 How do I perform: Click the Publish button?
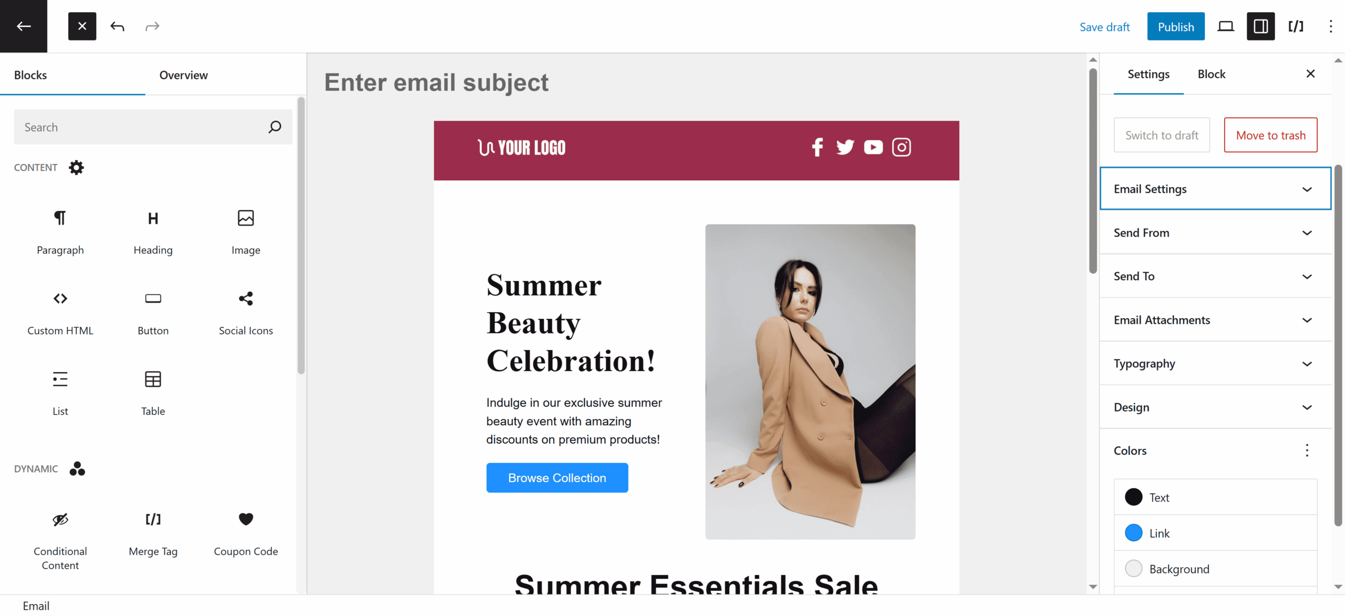click(1175, 27)
